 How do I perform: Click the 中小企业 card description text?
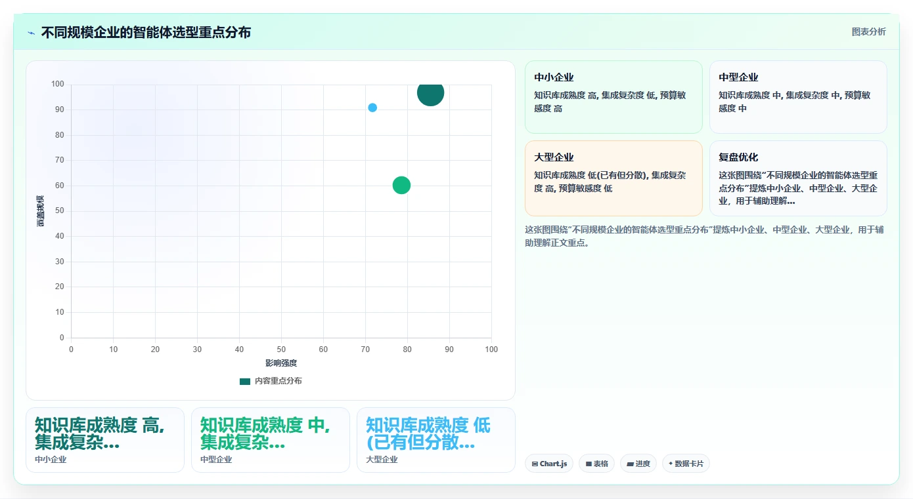(610, 102)
